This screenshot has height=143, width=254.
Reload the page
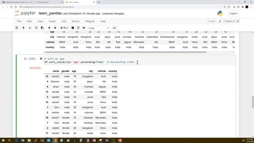tap(12, 7)
